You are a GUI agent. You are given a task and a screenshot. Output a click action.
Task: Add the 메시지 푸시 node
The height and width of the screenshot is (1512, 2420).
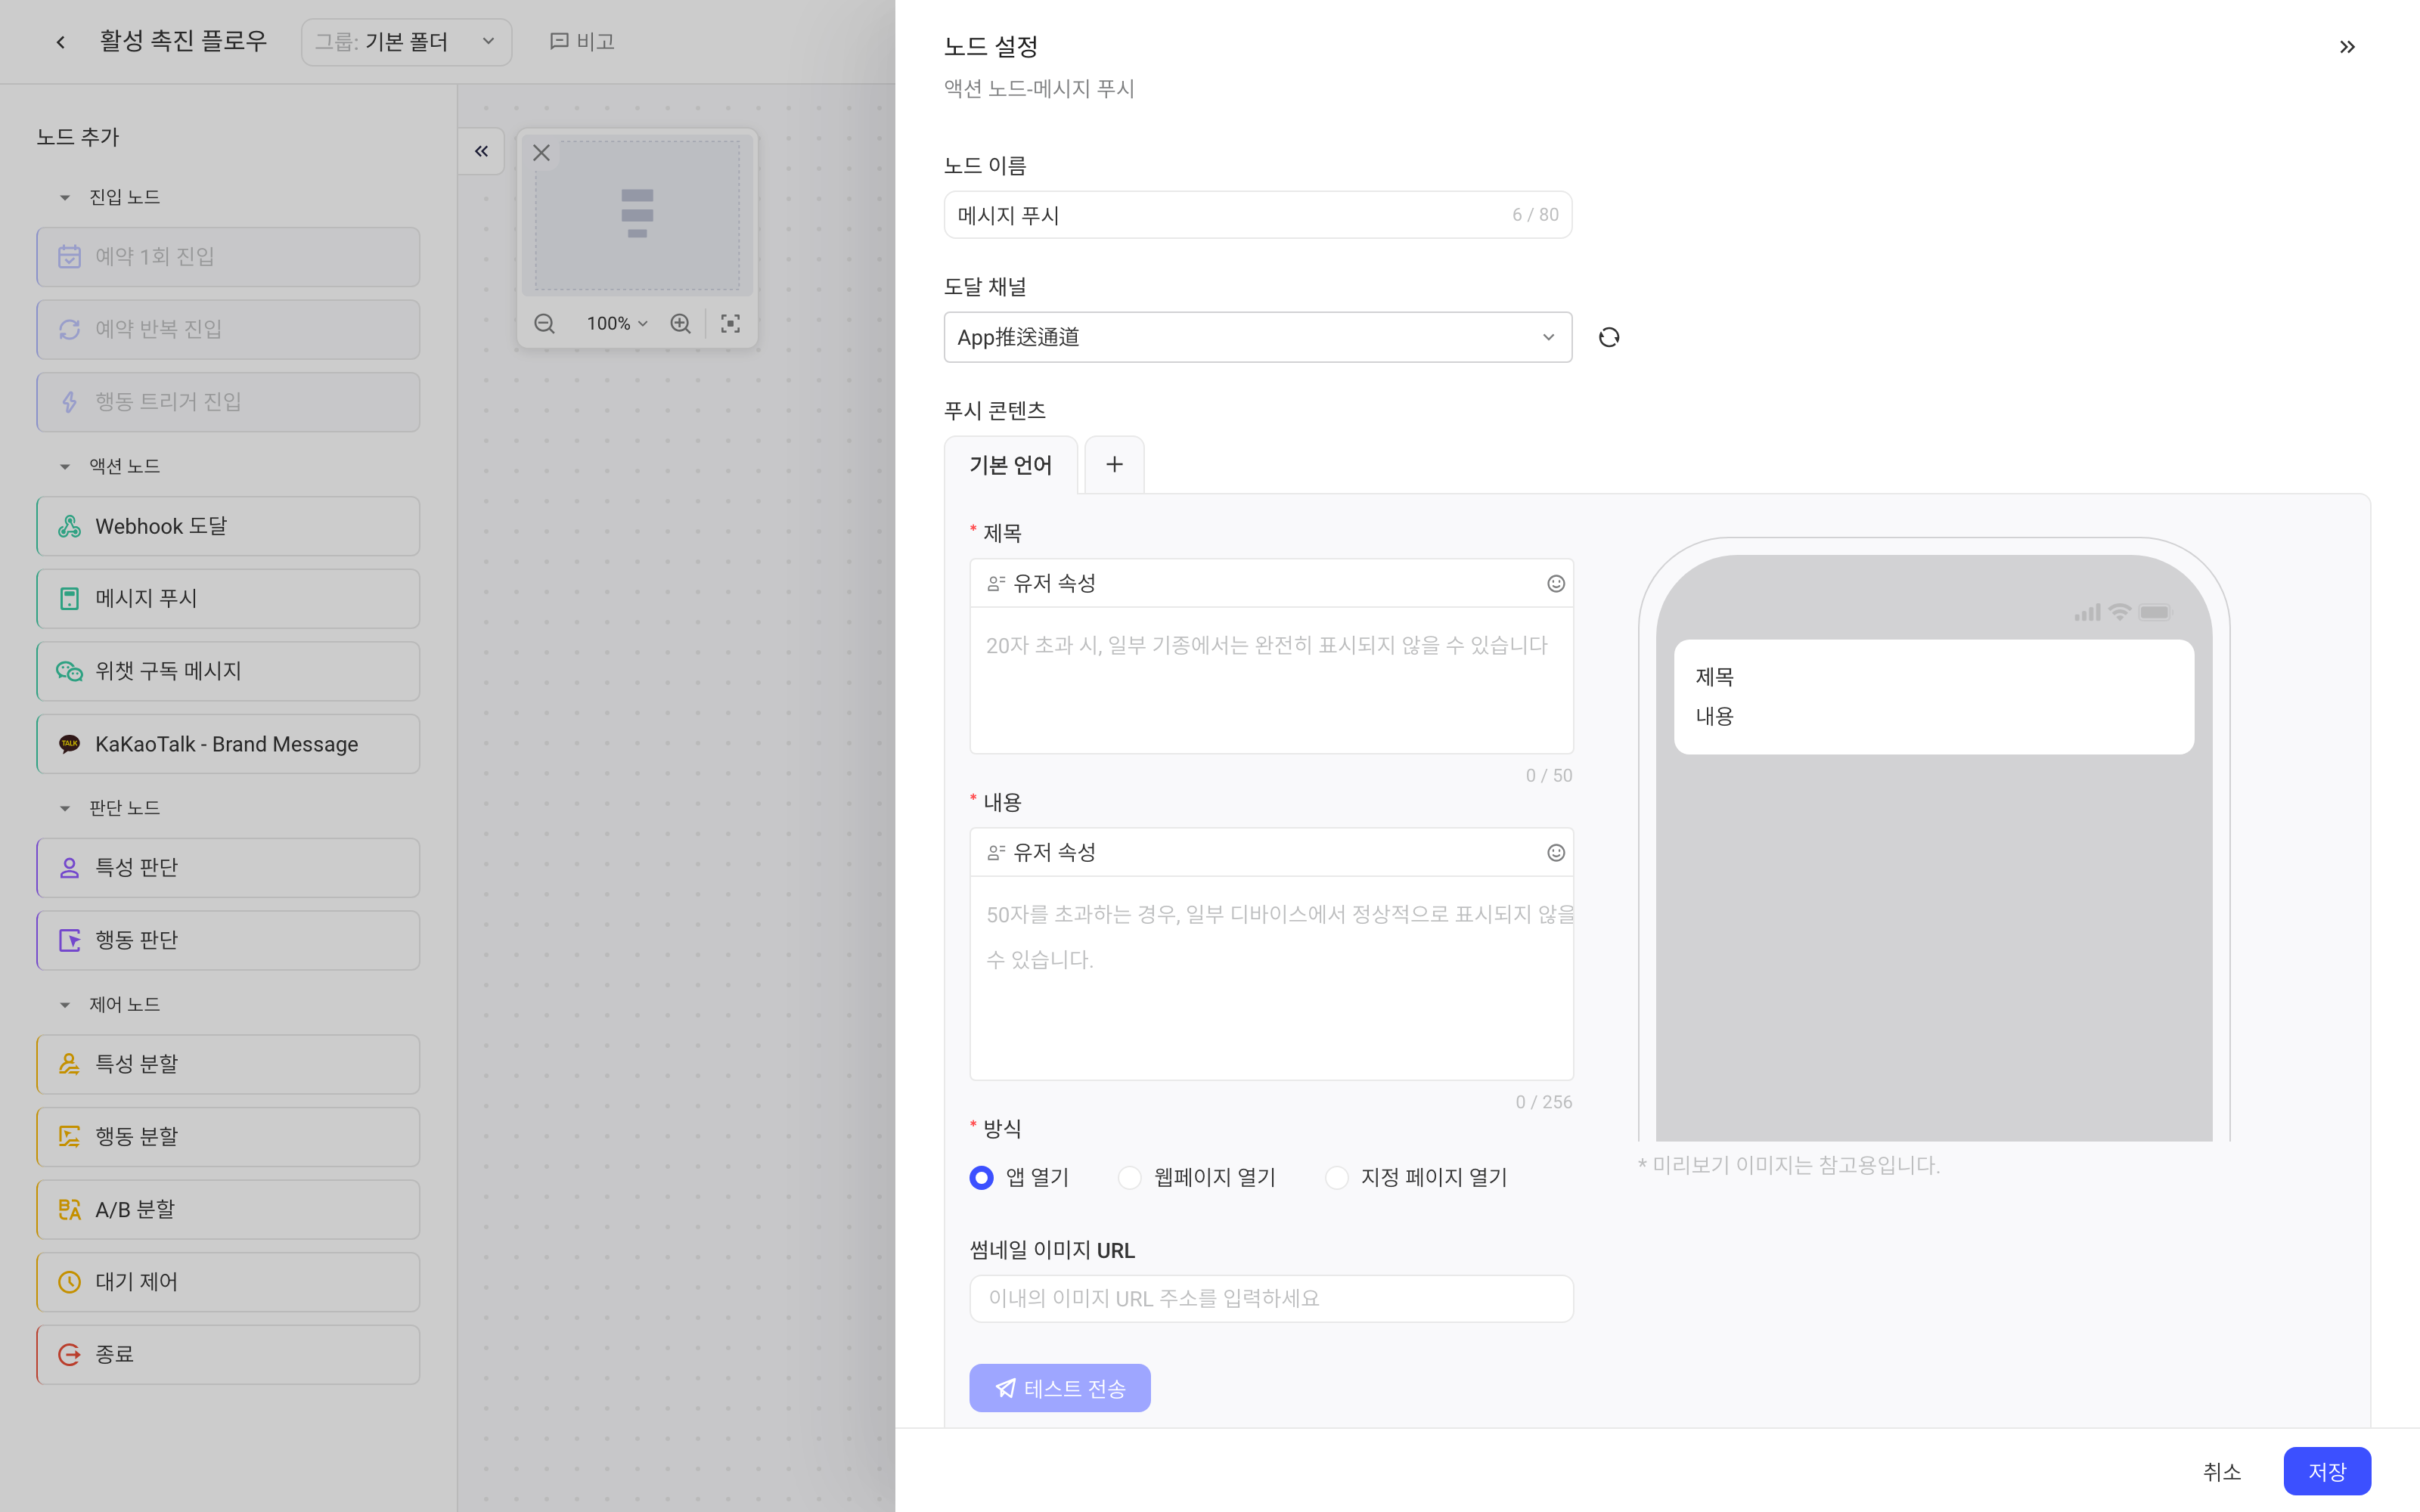coord(228,599)
